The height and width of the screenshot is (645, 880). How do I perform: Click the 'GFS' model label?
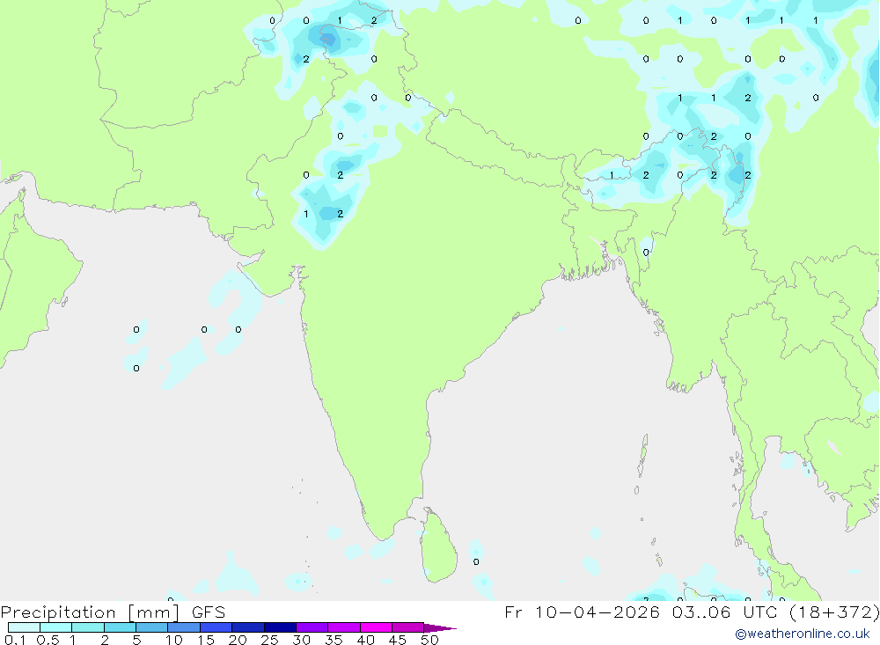(209, 612)
